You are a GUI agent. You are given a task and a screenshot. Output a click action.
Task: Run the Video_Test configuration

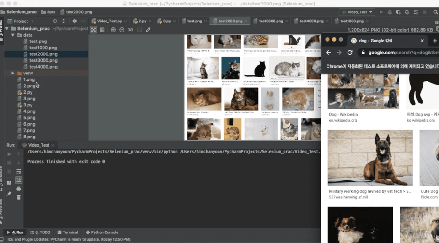381,12
